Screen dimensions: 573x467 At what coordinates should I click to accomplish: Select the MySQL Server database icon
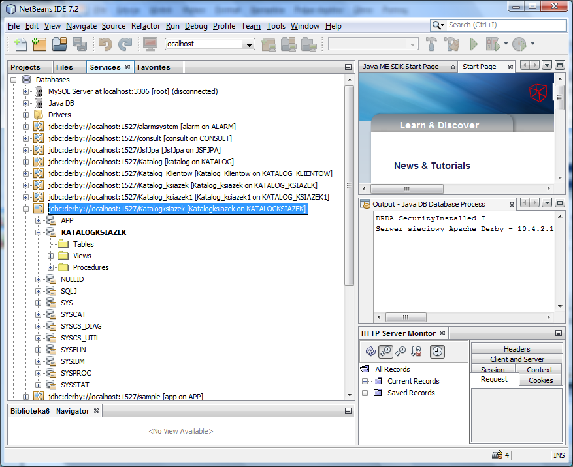click(x=39, y=91)
